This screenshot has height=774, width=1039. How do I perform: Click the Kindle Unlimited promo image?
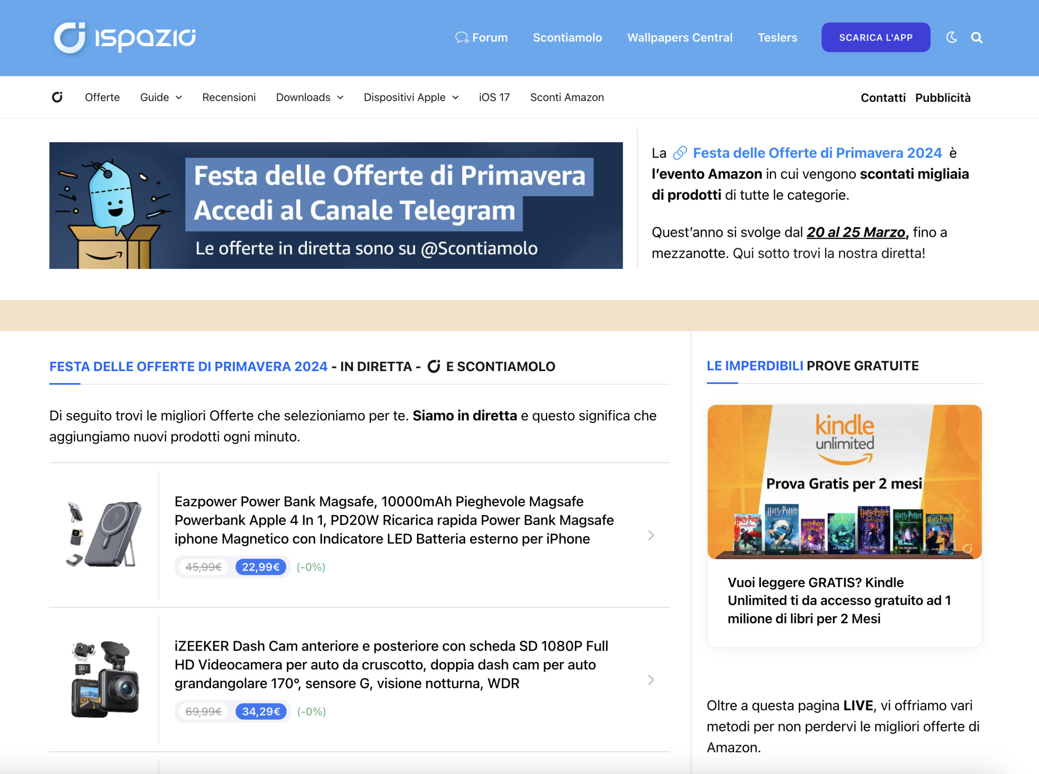pyautogui.click(x=845, y=482)
